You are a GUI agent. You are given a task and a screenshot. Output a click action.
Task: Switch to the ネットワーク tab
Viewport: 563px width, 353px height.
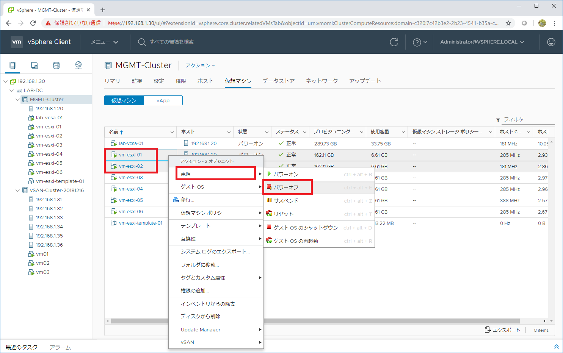tap(322, 81)
